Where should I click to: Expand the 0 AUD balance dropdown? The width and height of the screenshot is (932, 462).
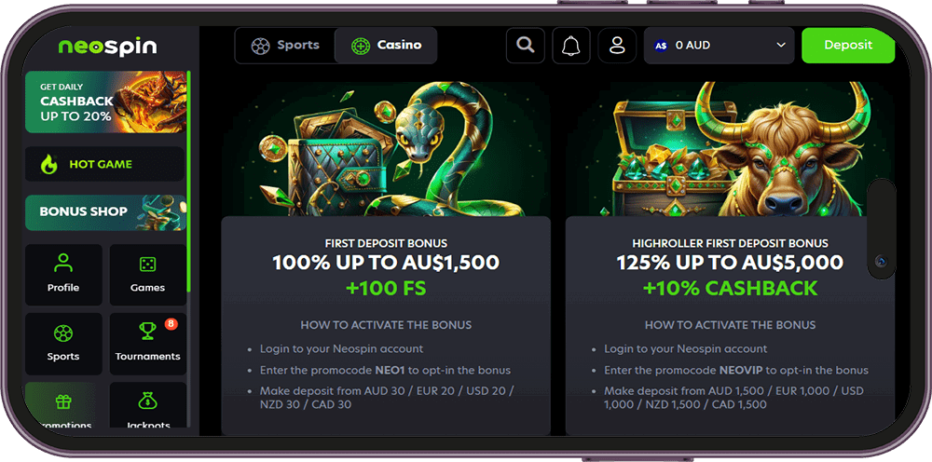coord(720,45)
